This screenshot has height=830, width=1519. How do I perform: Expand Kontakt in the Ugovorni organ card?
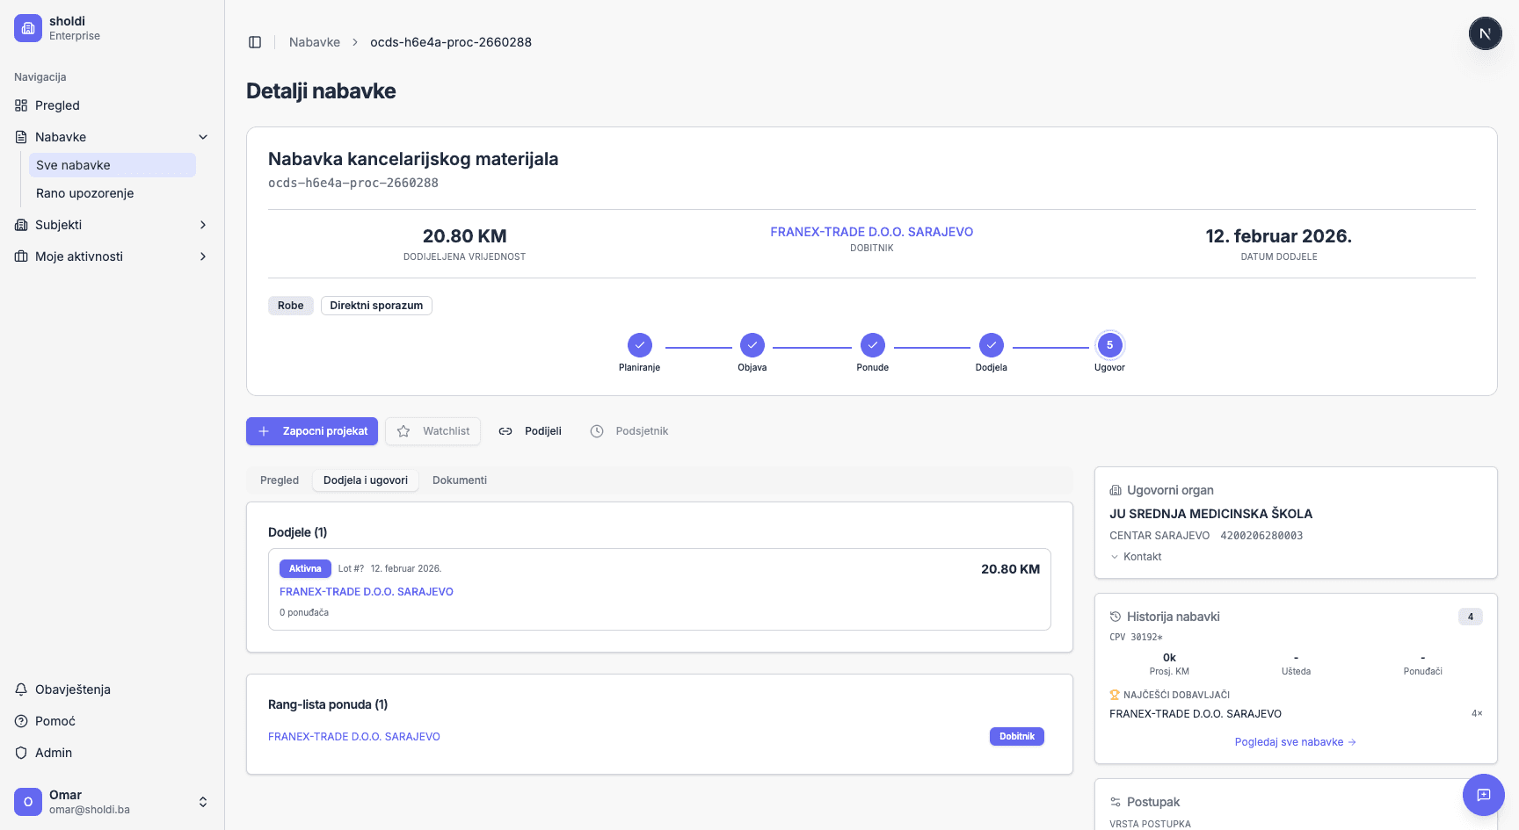[x=1137, y=556]
